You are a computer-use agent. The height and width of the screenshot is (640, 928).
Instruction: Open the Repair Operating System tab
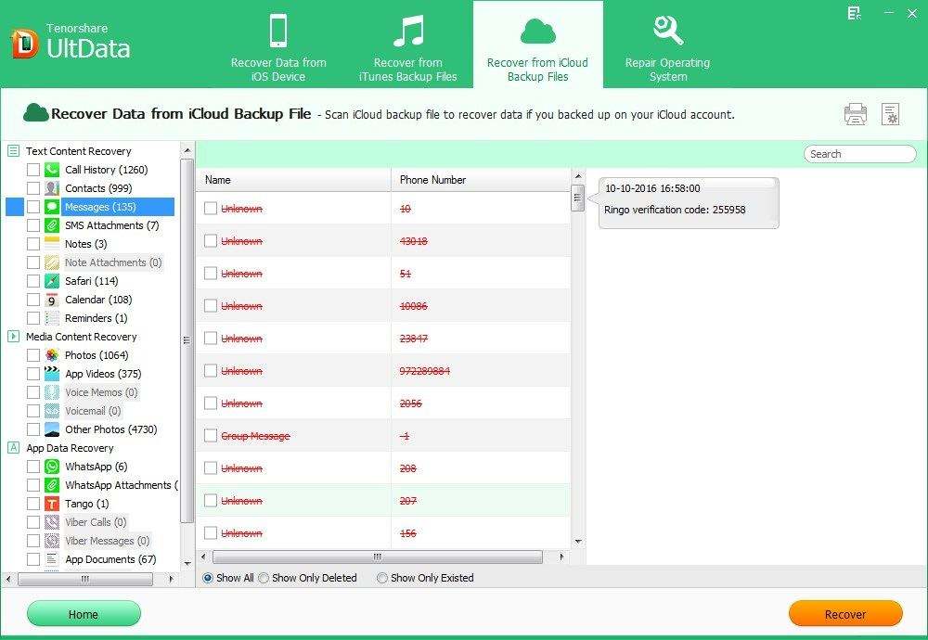coord(667,45)
